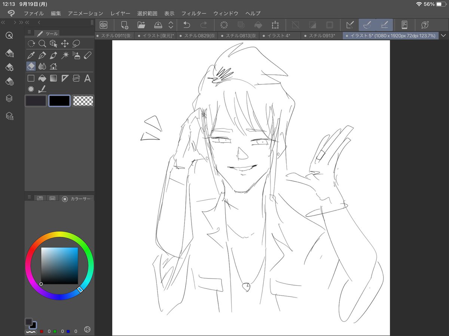The width and height of the screenshot is (449, 336).
Task: Select the house-shaped tool icon
Action: click(53, 66)
